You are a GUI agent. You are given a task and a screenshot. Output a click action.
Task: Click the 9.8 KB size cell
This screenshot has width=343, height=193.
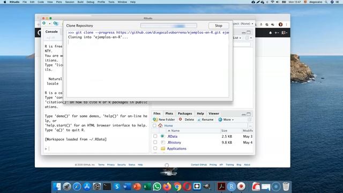227,143
